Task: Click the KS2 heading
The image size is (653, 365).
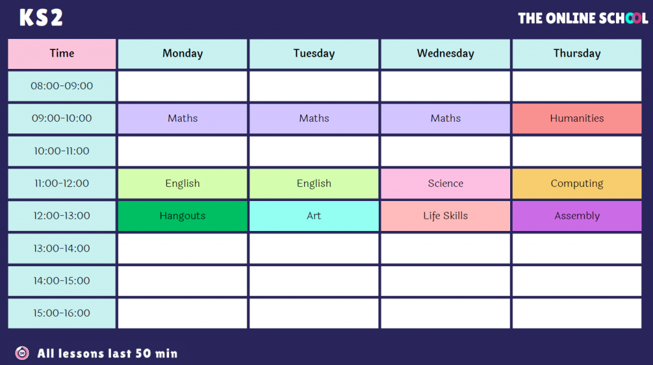Action: click(x=41, y=18)
